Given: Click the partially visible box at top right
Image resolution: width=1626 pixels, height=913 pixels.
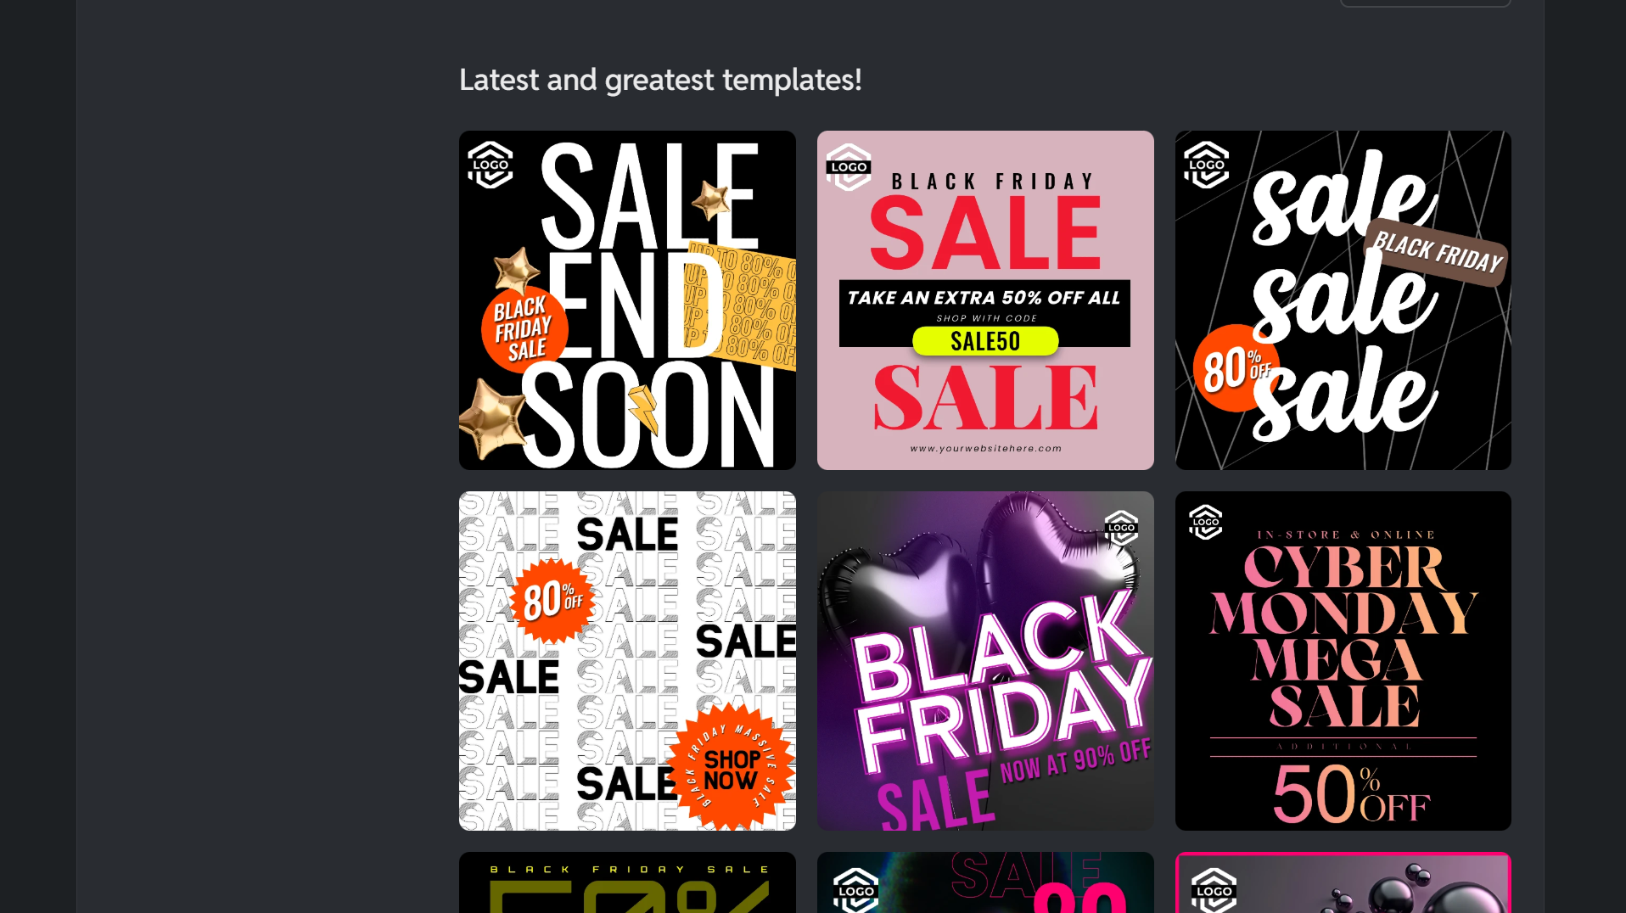Looking at the screenshot, I should click(1426, 3).
